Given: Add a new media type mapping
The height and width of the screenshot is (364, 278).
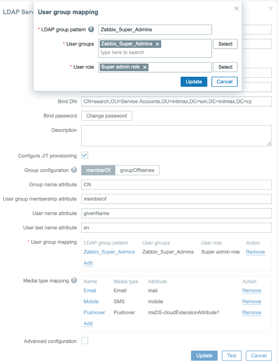Looking at the screenshot, I should pos(88,323).
